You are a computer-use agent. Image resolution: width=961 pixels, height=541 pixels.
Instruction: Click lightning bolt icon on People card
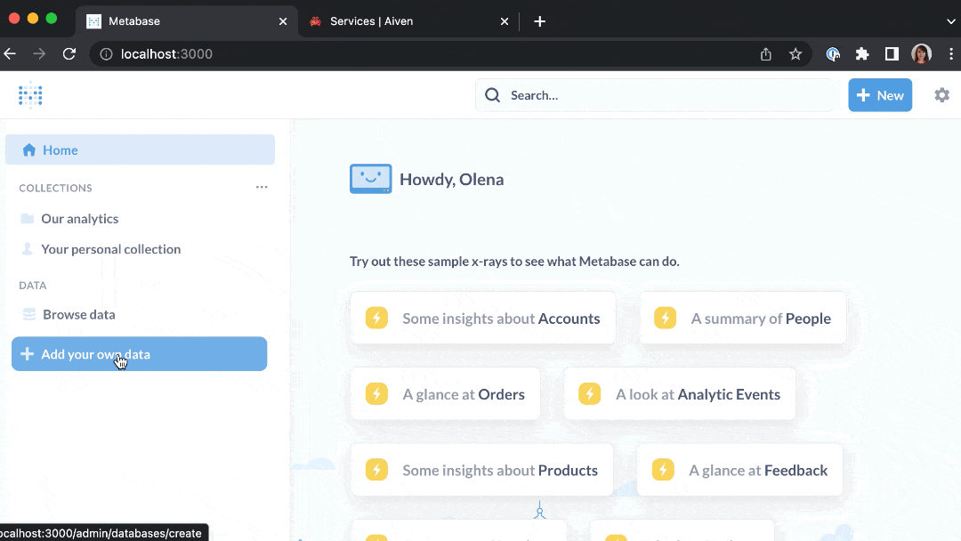coord(665,318)
